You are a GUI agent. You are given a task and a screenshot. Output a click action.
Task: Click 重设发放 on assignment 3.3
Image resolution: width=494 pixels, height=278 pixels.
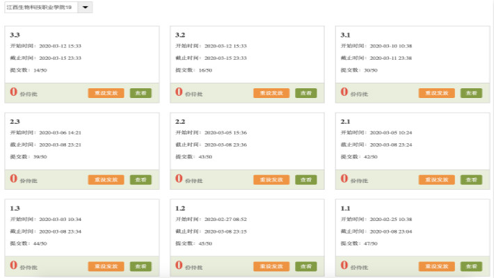click(x=106, y=93)
